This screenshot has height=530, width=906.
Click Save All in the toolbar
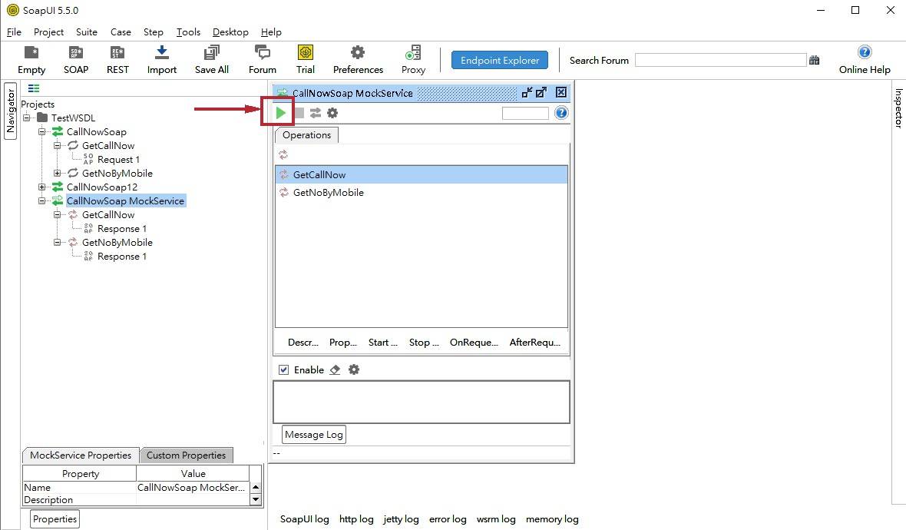click(x=211, y=60)
